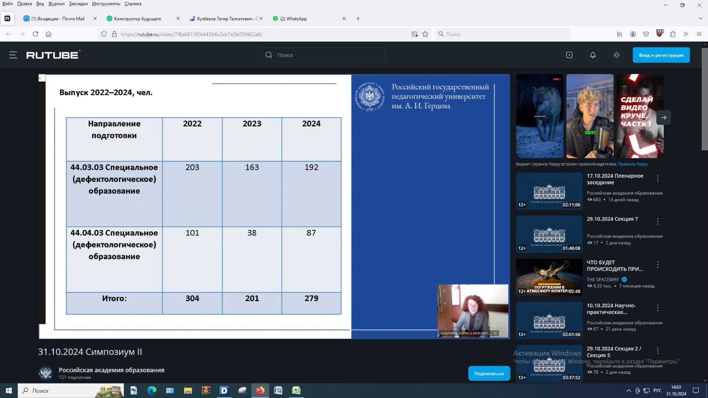Open Excel from the taskbar
Image resolution: width=708 pixels, height=398 pixels.
296,390
